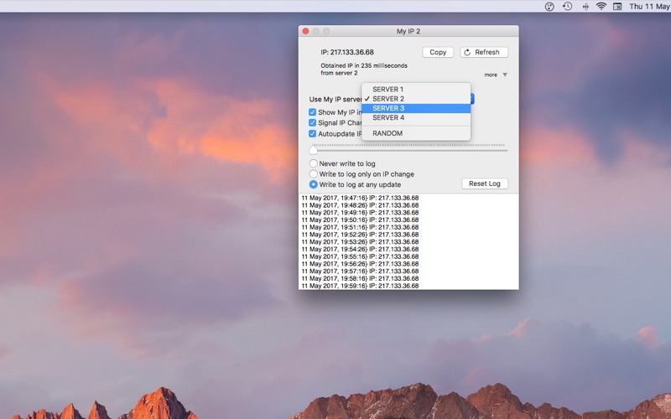The height and width of the screenshot is (419, 671).
Task: Choose RANDOM server option
Action: pyautogui.click(x=388, y=133)
